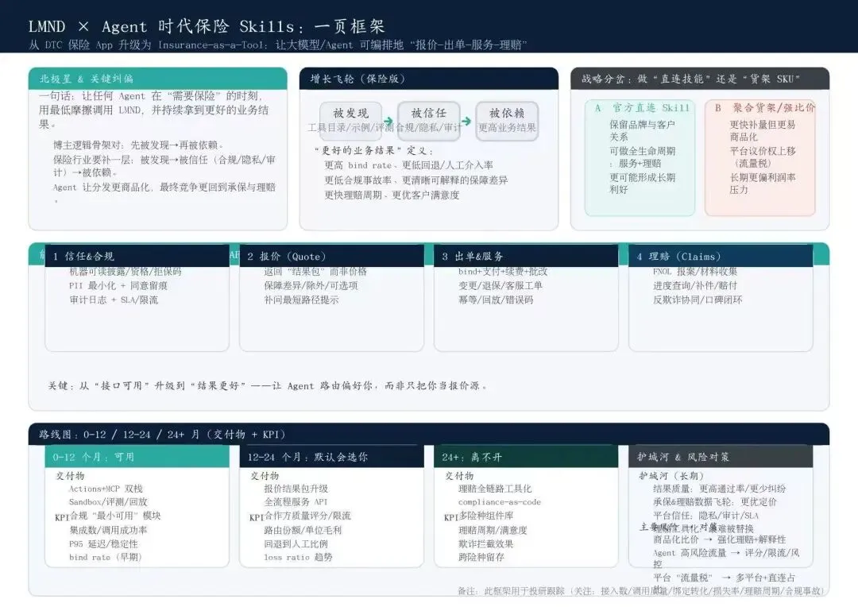Select the 护城河 & 风险对策 header
Viewport: 858px width, 607px height.
(721, 457)
